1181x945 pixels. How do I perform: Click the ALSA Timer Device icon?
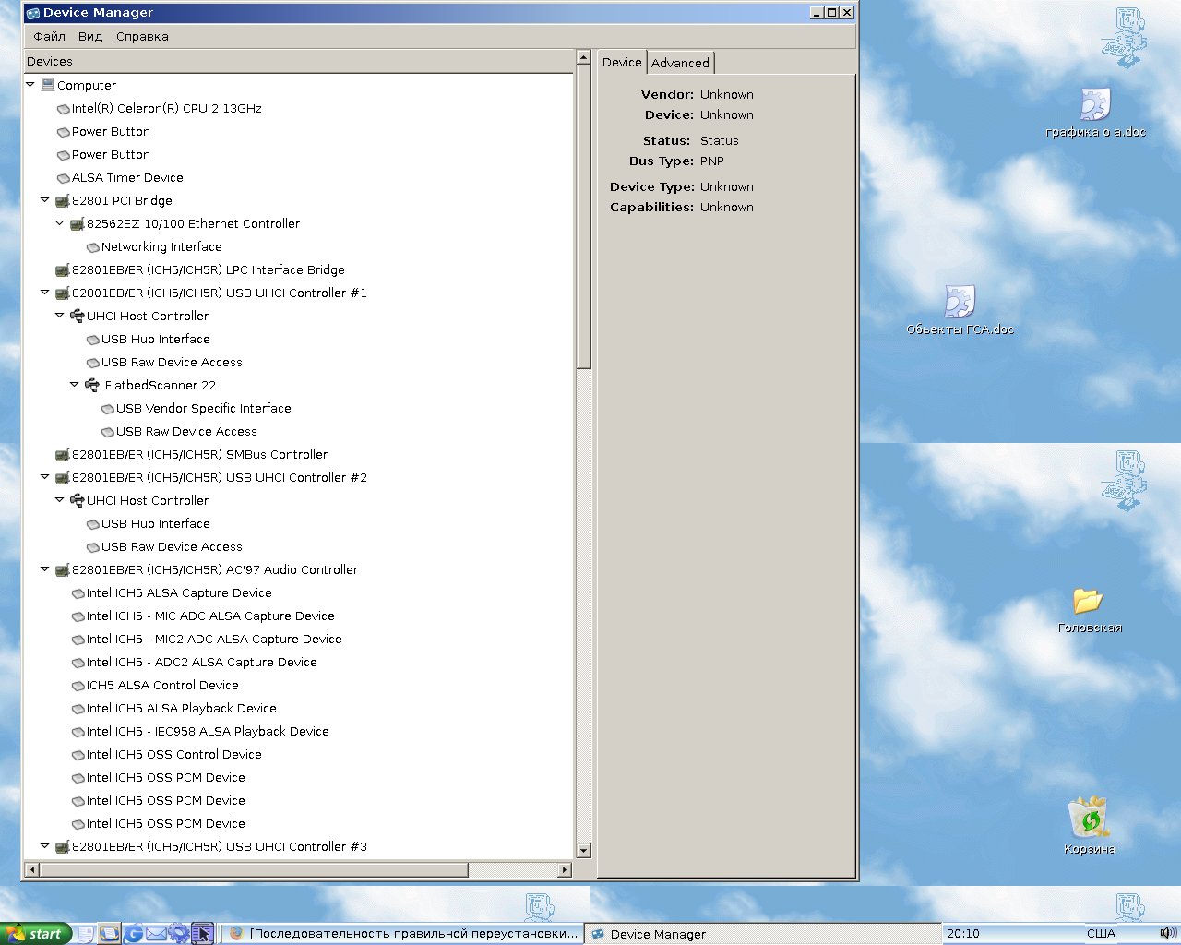pos(63,178)
